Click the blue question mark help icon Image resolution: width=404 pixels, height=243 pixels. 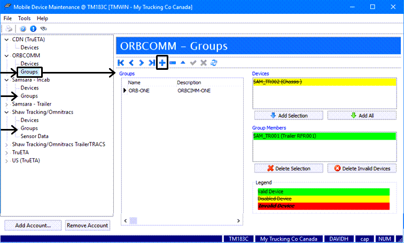tap(24, 28)
